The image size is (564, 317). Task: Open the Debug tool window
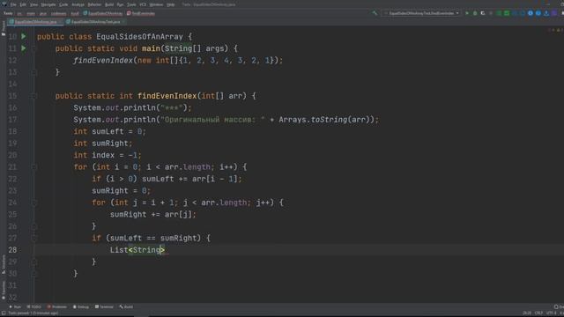tap(81, 306)
